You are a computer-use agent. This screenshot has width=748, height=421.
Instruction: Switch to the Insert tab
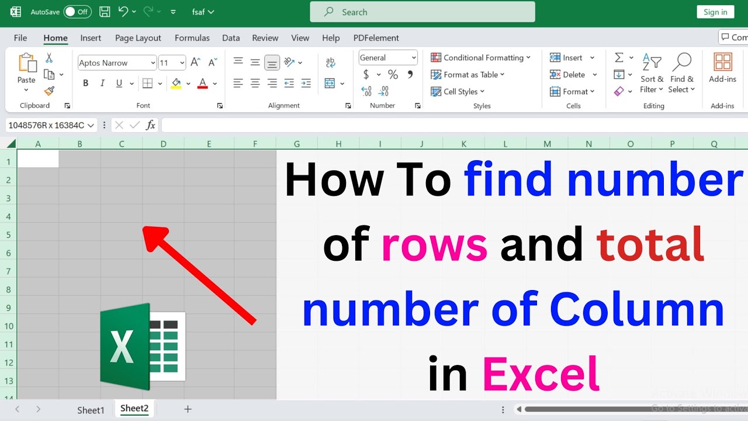coord(91,37)
